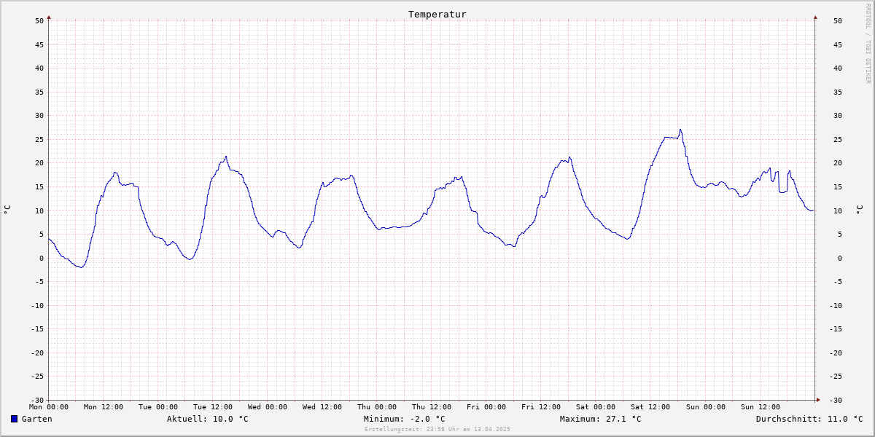Click the '0' tick on left y-axis
This screenshot has height=437, width=875.
(42, 258)
